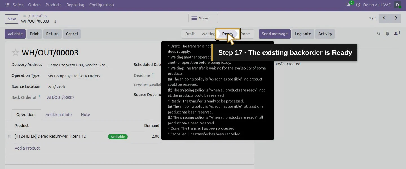Sort by the Demand column header
The image size is (406, 169).
pos(152,126)
